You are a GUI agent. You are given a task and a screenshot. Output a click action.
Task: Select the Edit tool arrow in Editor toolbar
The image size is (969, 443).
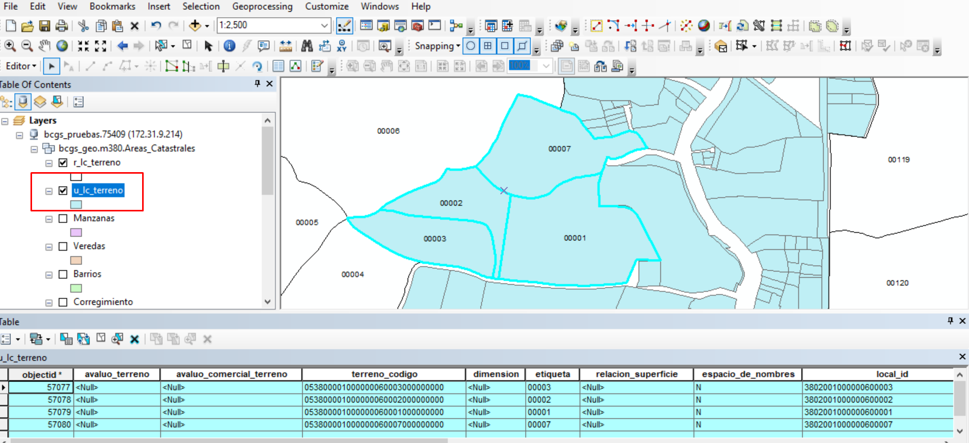[51, 66]
